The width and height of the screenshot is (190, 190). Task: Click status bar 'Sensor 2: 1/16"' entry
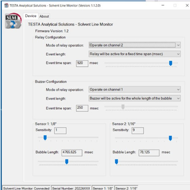tap(126, 188)
